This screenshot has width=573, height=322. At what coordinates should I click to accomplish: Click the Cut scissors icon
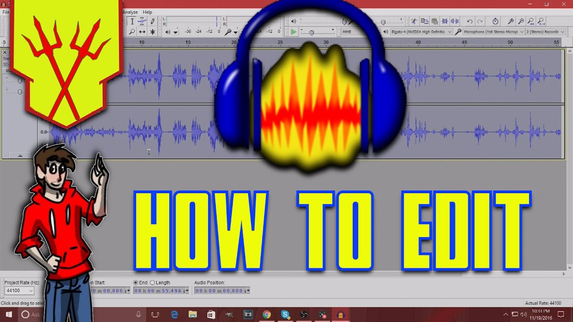[415, 21]
